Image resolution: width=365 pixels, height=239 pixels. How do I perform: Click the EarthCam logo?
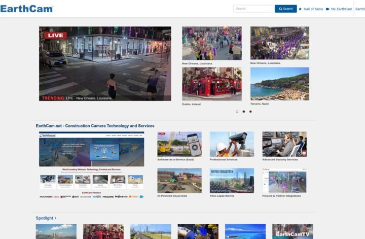pos(27,9)
